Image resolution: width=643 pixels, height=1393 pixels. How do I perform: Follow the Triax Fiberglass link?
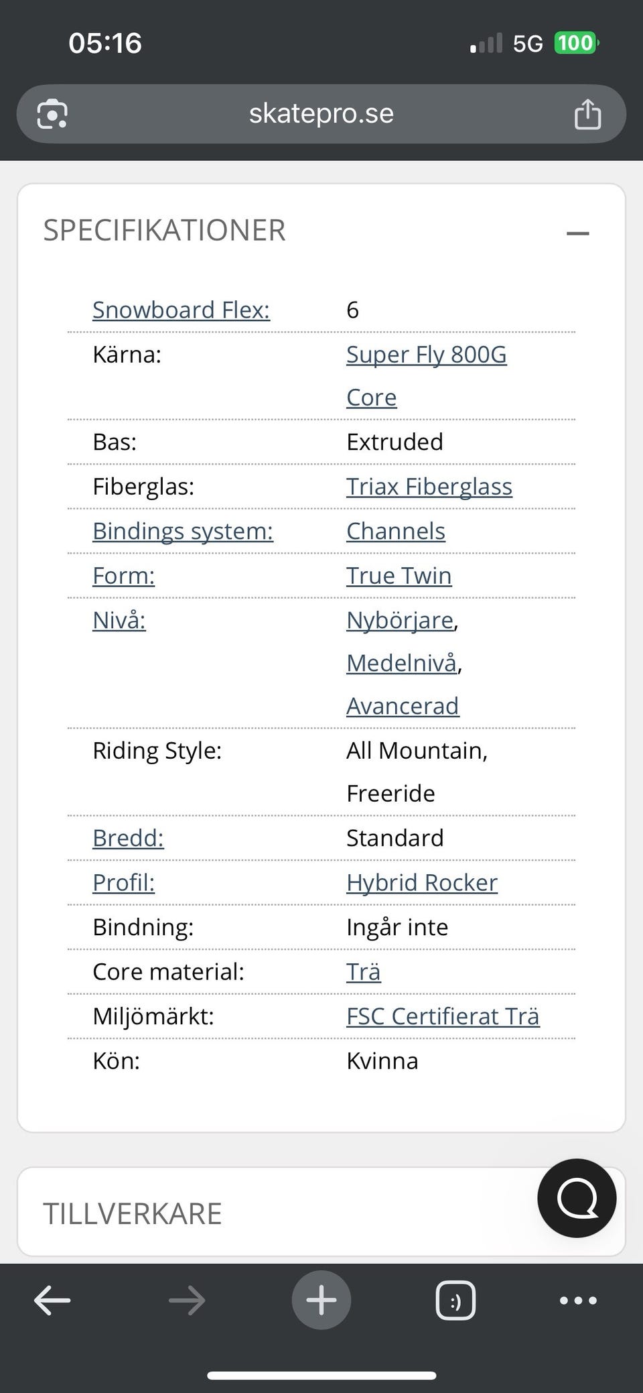(x=429, y=487)
